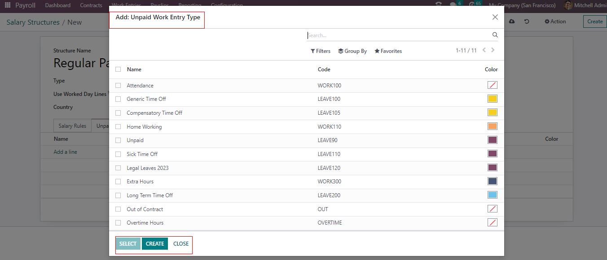607x260 pixels.
Task: Click the cloud upload save icon
Action: pos(512,22)
